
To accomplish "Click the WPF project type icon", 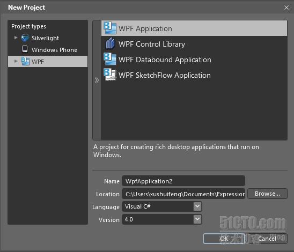I will (x=25, y=61).
